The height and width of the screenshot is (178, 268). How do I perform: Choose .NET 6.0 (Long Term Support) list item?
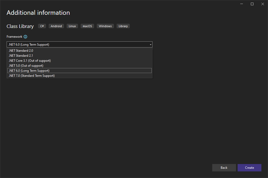coord(29,71)
